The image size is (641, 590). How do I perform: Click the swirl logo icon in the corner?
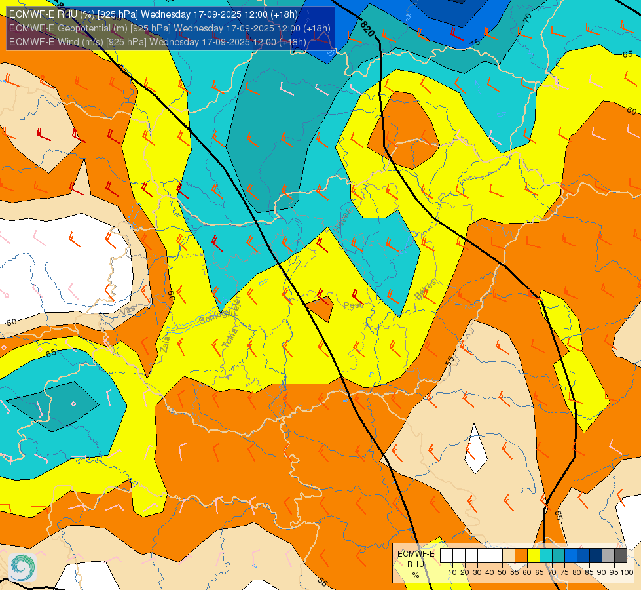(x=22, y=568)
